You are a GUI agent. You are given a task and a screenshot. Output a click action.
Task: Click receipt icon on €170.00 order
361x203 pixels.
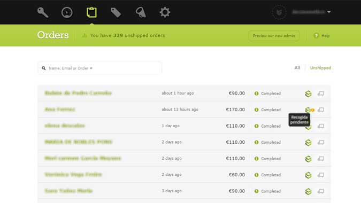pos(321,110)
